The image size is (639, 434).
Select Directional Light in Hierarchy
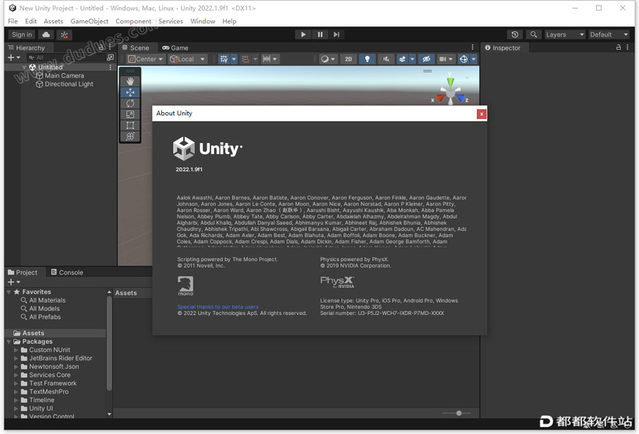coord(69,84)
